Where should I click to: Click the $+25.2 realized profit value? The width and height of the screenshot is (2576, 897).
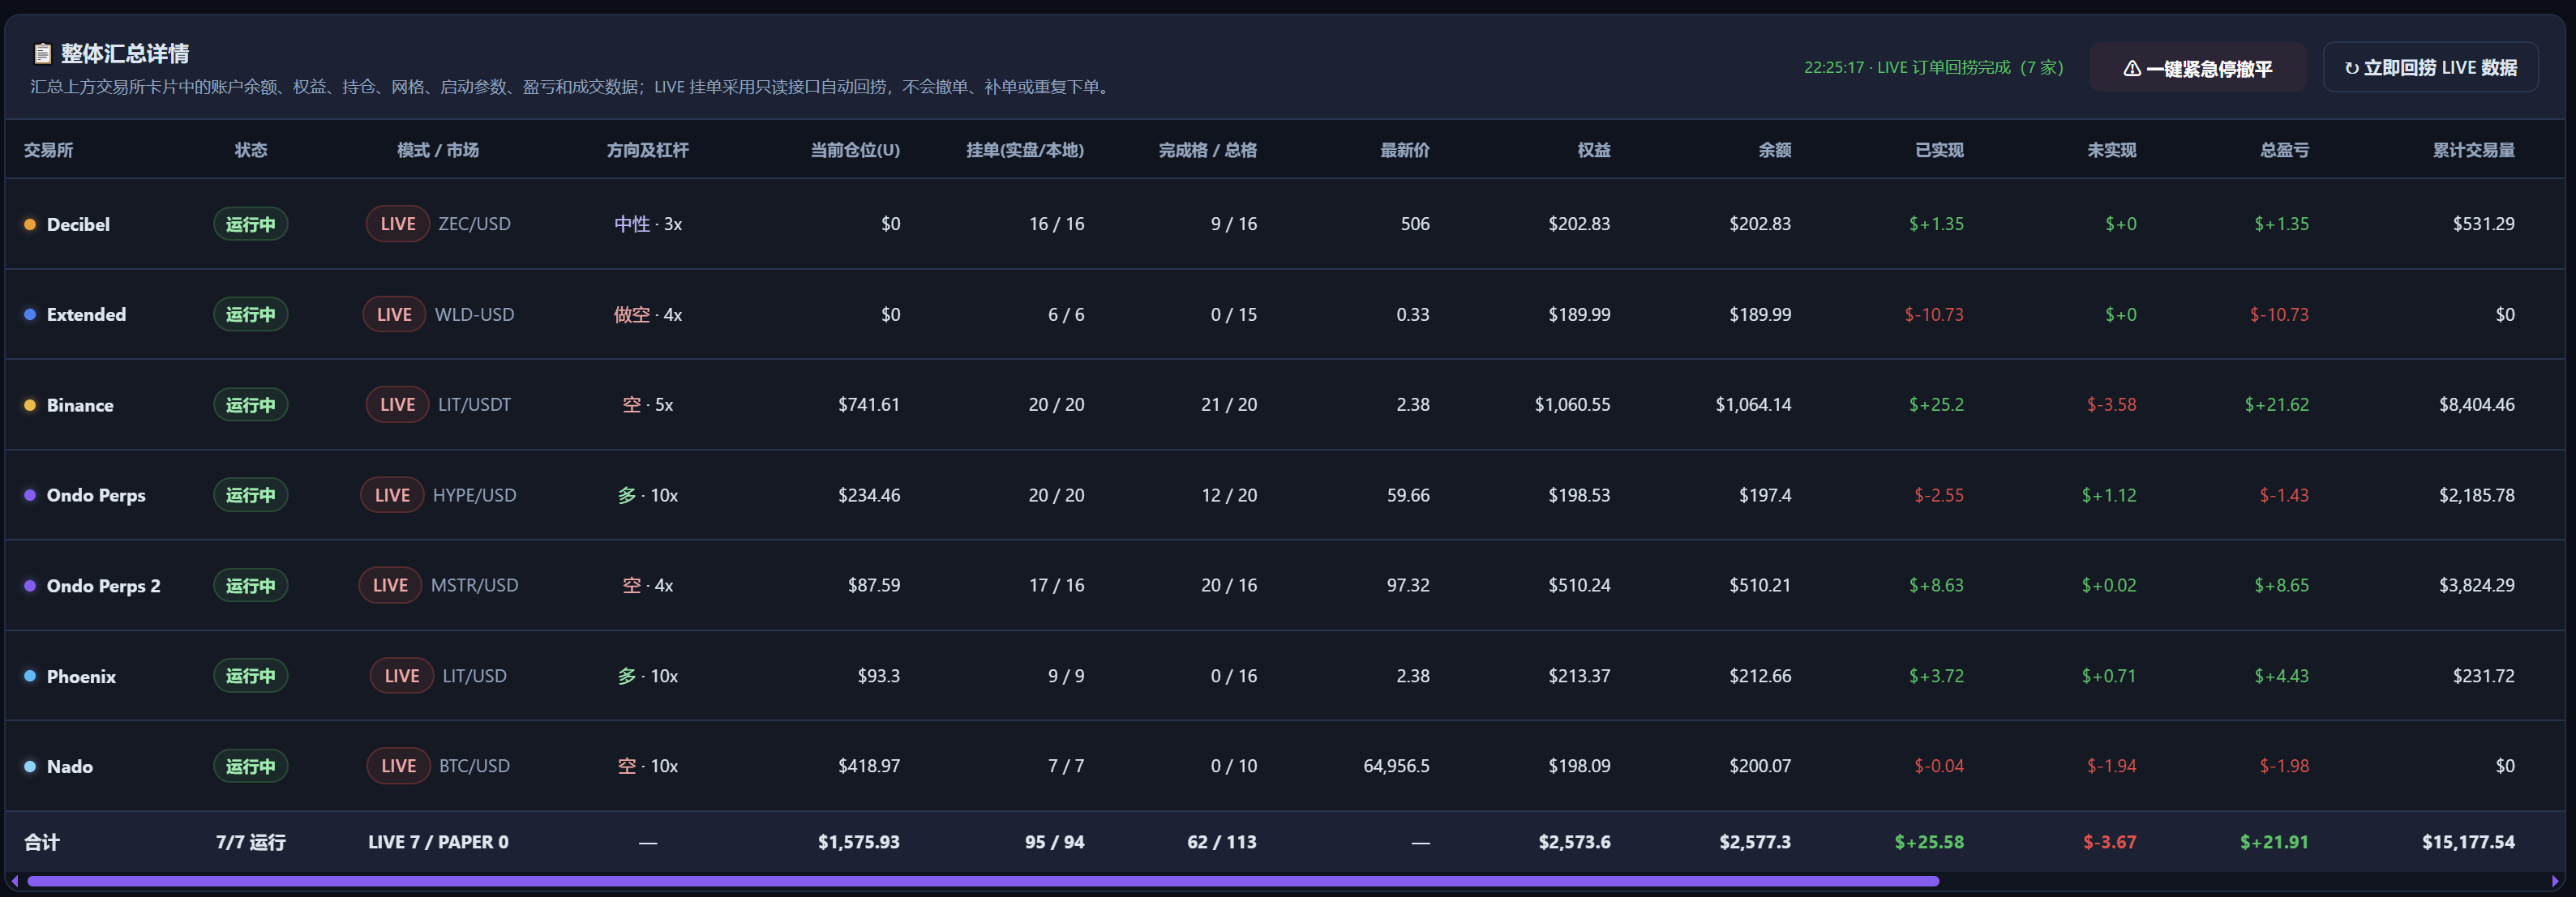pyautogui.click(x=1936, y=404)
